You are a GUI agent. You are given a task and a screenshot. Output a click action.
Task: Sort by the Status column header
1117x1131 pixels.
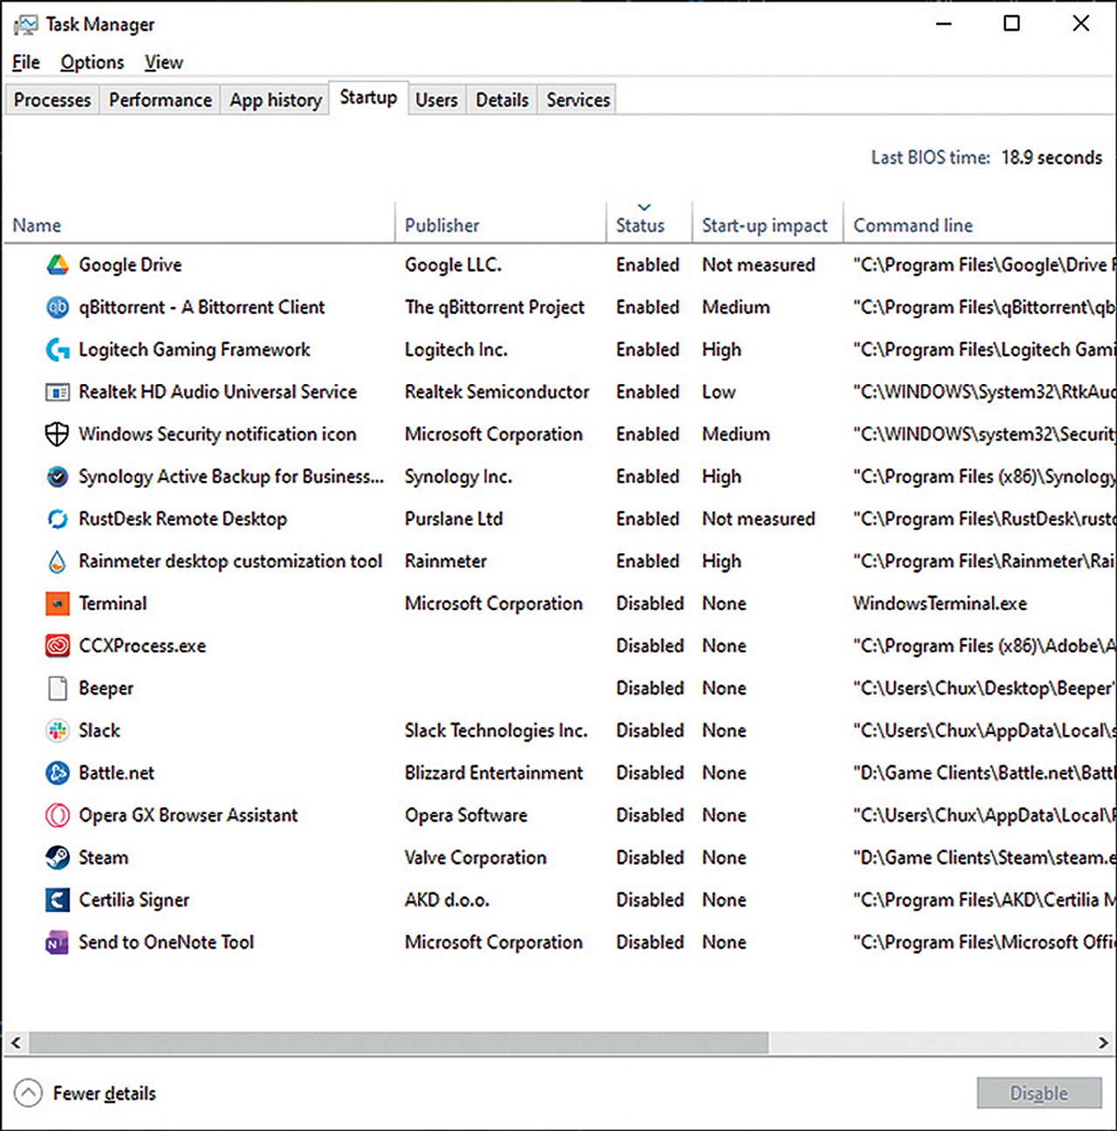pyautogui.click(x=640, y=225)
